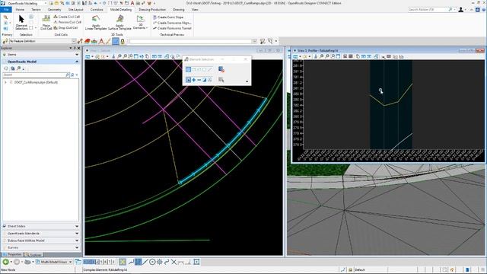Click Drop Civil Cell button
This screenshot has height=274, width=487.
pos(66,28)
